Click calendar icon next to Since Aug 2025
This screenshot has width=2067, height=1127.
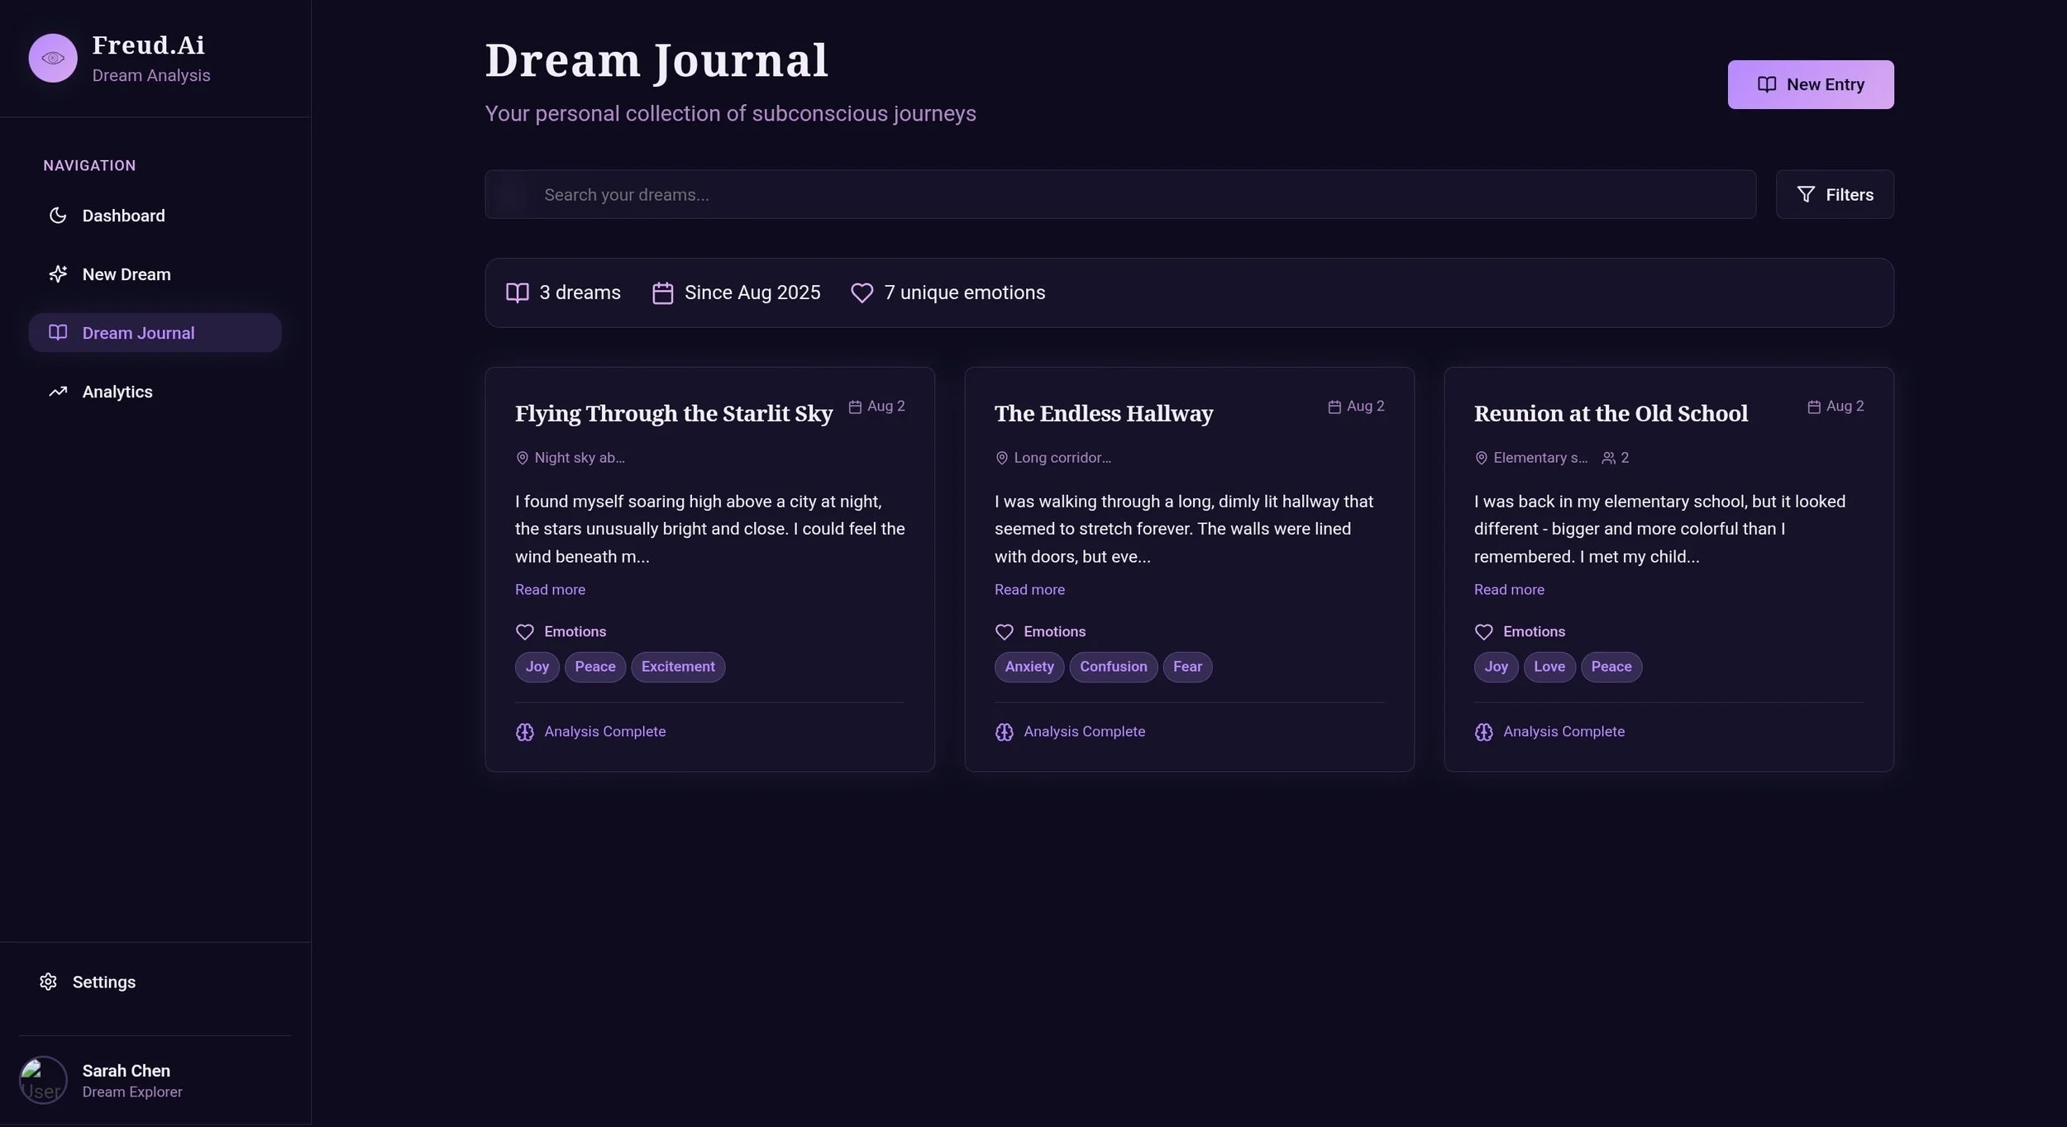[x=662, y=293]
